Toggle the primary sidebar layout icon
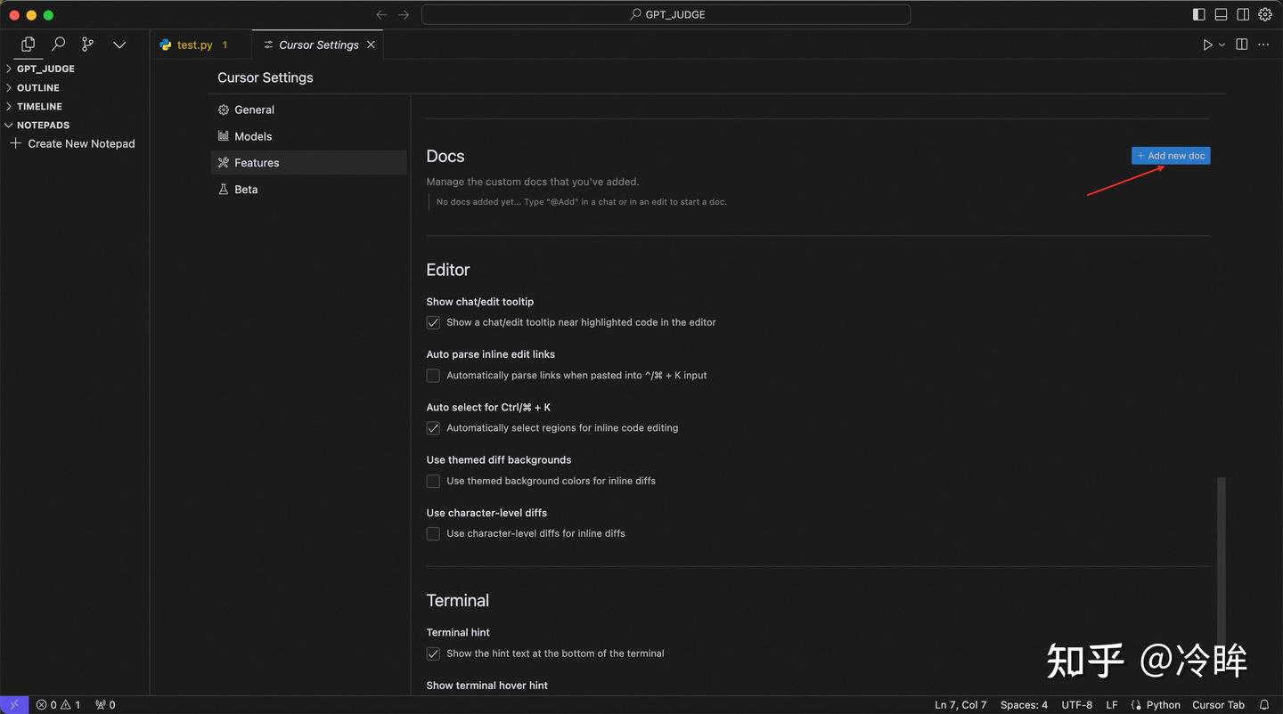1283x714 pixels. 1199,14
